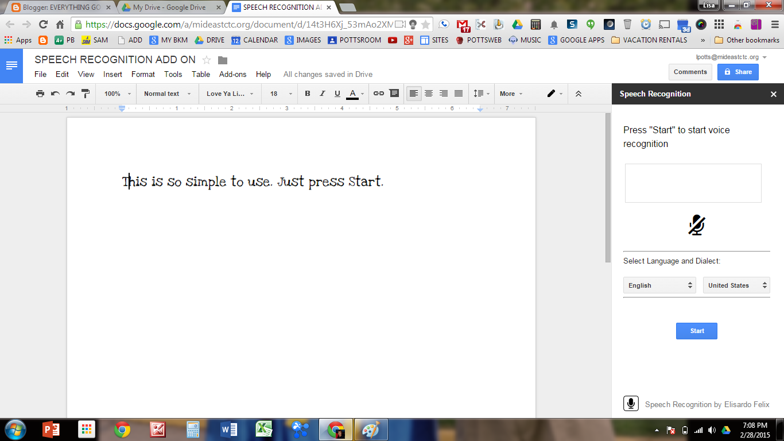
Task: Open the DRIVE bookmark
Action: click(x=209, y=40)
